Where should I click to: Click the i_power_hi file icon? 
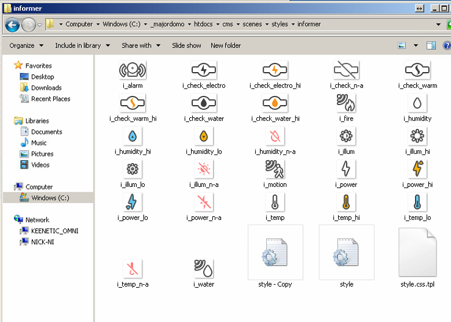[x=417, y=169]
